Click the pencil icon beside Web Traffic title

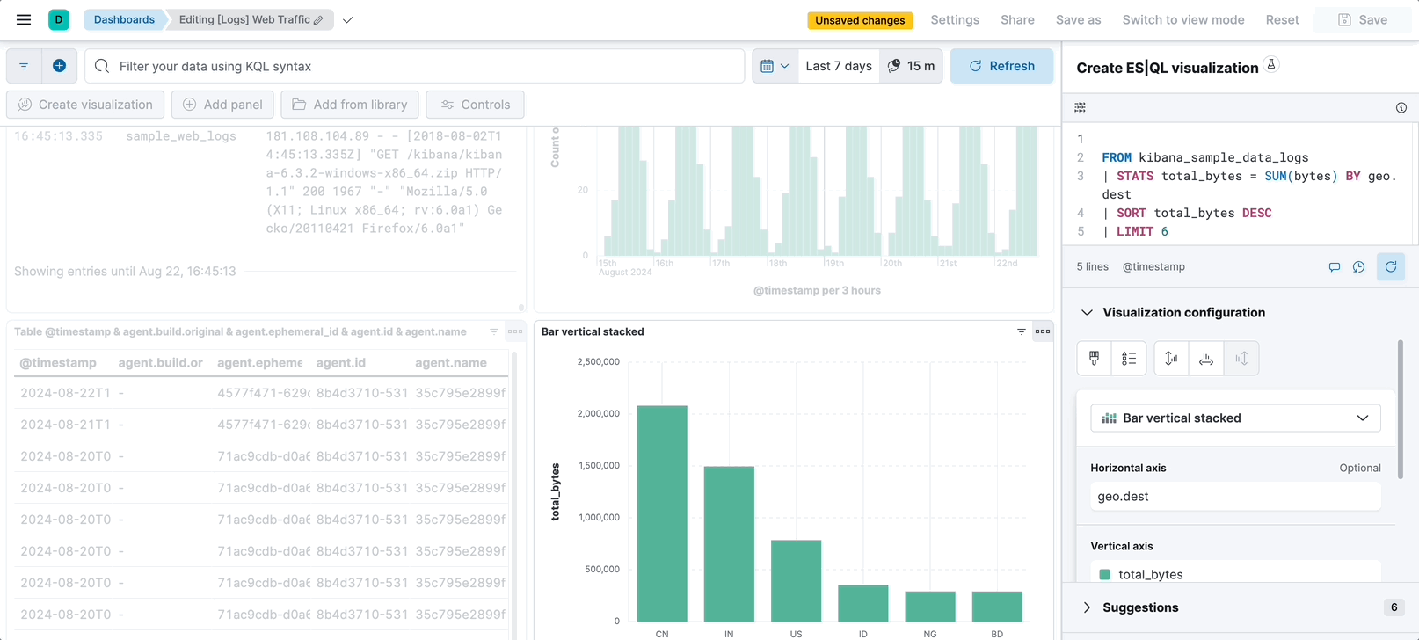tap(318, 20)
